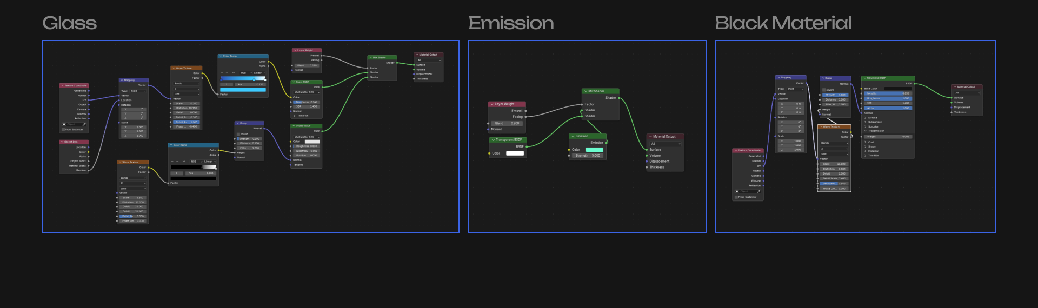Toggle Invert checkbox in Black Material Bump node
This screenshot has width=1038, height=308.
(824, 90)
